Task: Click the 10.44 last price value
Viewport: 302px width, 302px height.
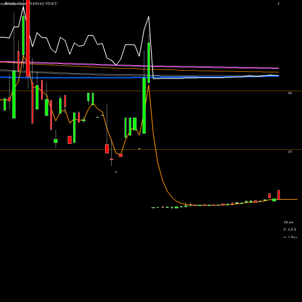Action: pyautogui.click(x=288, y=222)
